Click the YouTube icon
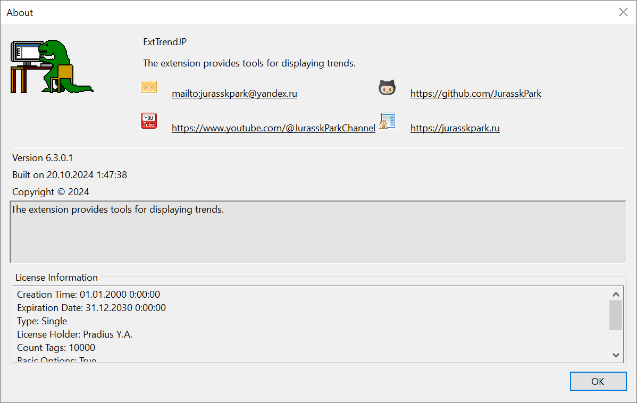637x403 pixels. (149, 121)
